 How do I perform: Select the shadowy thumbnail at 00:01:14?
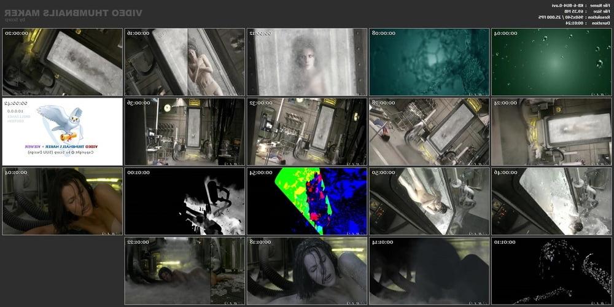click(x=429, y=271)
